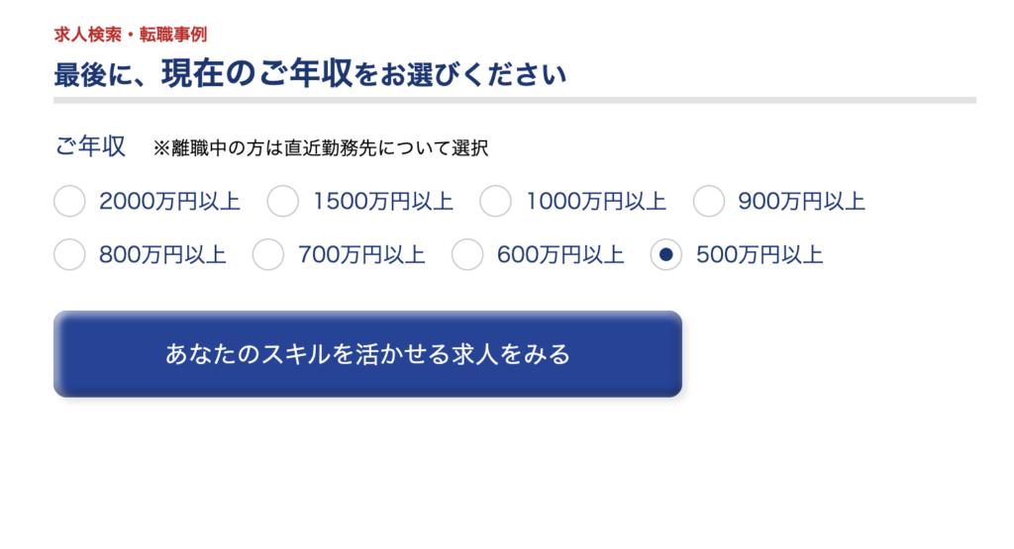1014x549 pixels.
Task: Click the 600万円以上 label text
Action: (560, 255)
